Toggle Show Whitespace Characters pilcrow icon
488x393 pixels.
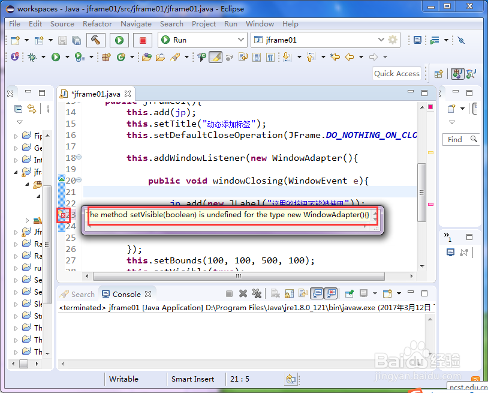tap(270, 57)
